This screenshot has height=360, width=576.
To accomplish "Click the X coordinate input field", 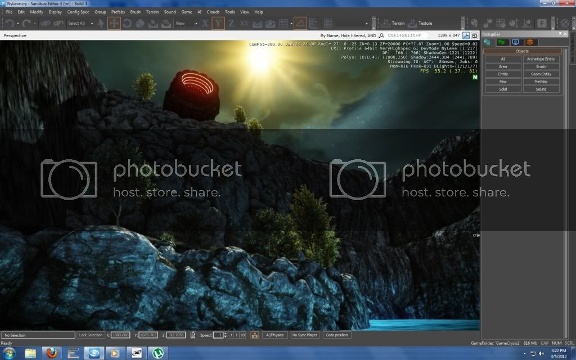I will click(121, 335).
